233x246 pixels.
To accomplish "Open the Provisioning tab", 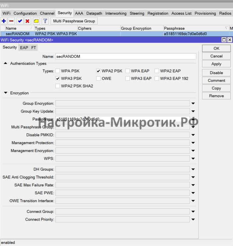I will coord(205,13).
